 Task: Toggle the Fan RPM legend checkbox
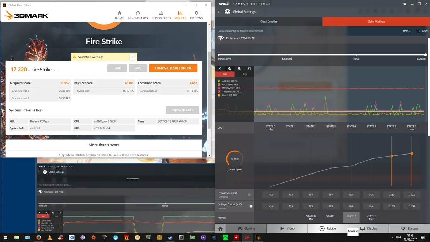click(x=219, y=95)
